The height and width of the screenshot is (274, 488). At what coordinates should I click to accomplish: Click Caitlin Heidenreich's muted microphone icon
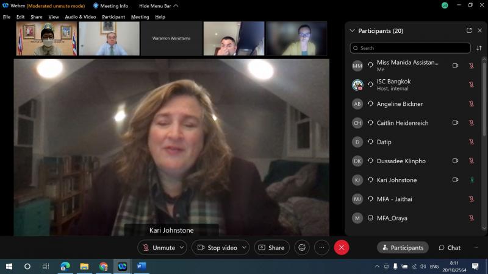(x=472, y=123)
